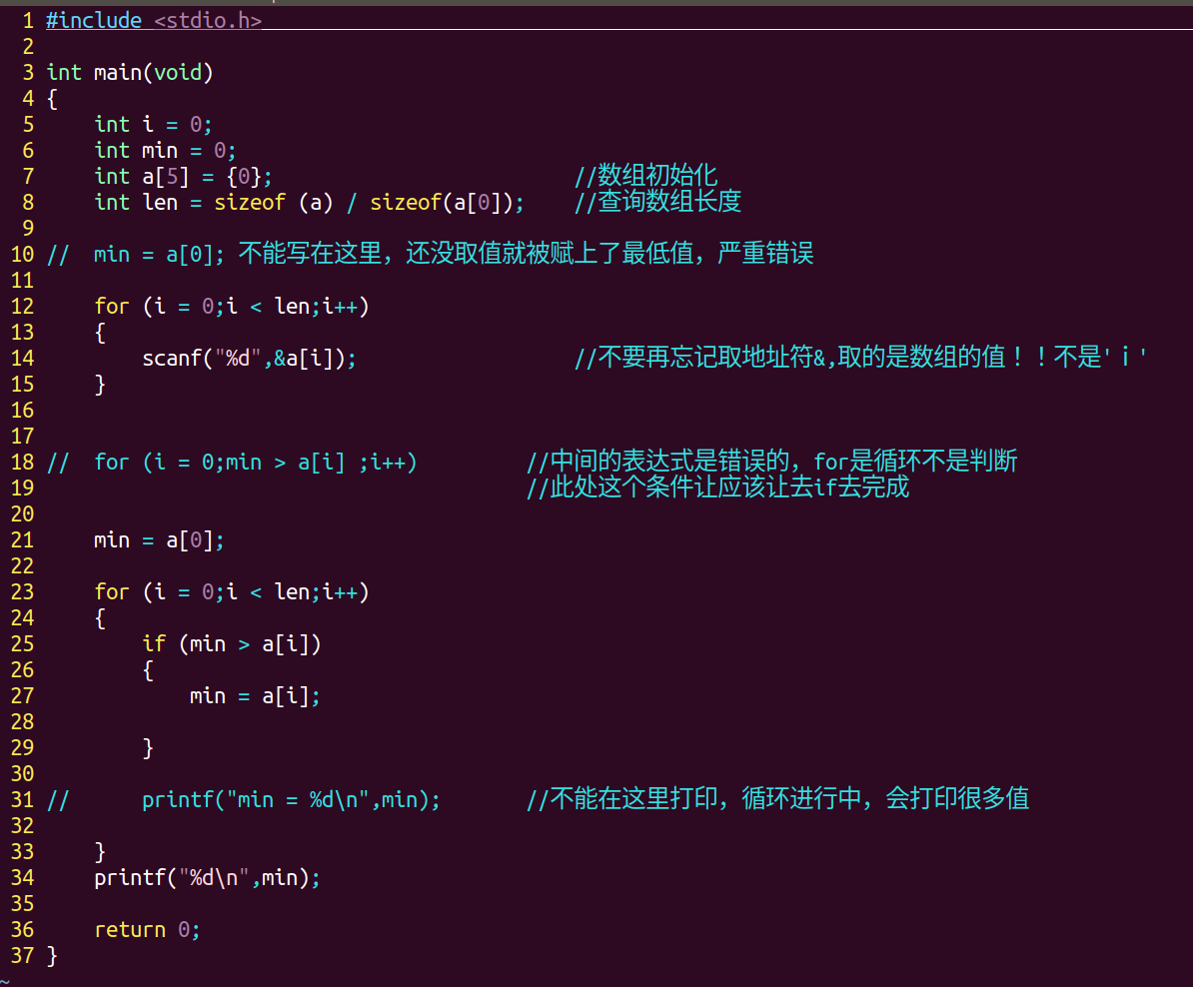Click the '#include <stdio.h>' line
This screenshot has height=987, width=1193.
154,21
